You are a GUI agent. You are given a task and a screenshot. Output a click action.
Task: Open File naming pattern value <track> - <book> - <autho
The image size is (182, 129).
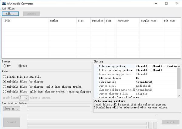tap(156, 66)
